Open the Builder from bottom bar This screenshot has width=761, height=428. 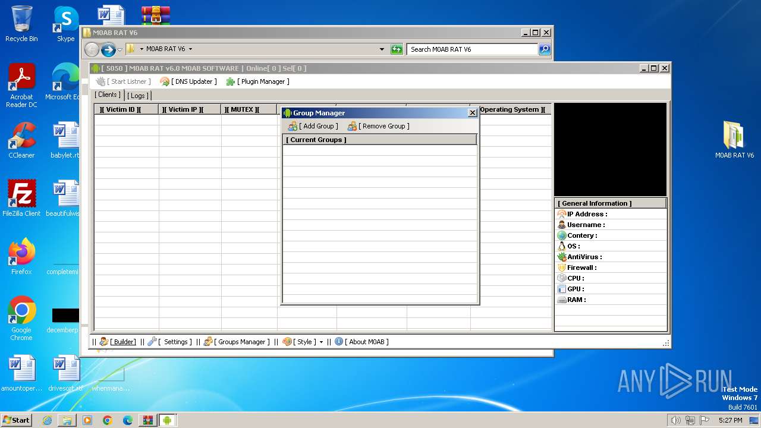[x=118, y=342]
